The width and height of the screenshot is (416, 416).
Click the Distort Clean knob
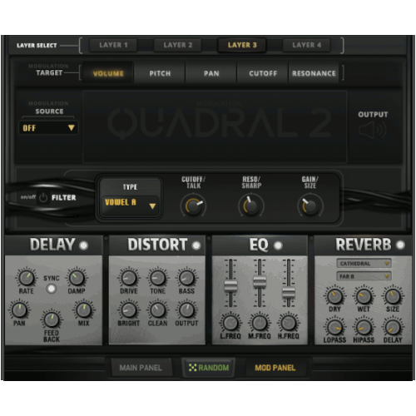pos(157,310)
